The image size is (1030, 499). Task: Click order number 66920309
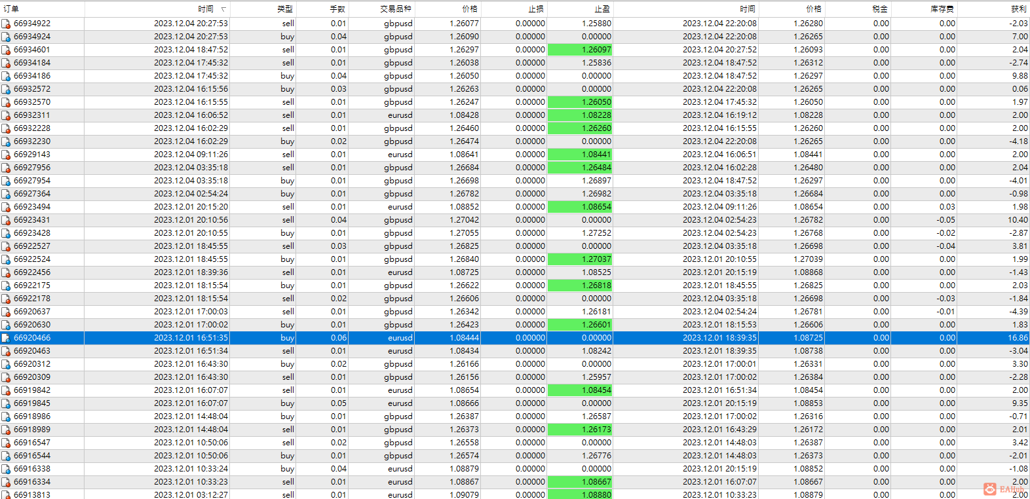[32, 377]
